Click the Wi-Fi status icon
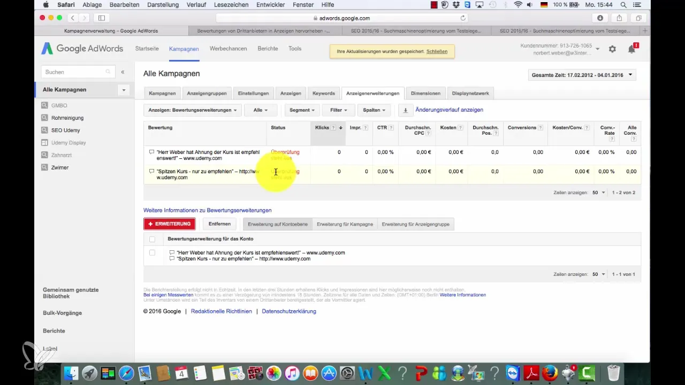The width and height of the screenshot is (685, 385). coord(518,5)
